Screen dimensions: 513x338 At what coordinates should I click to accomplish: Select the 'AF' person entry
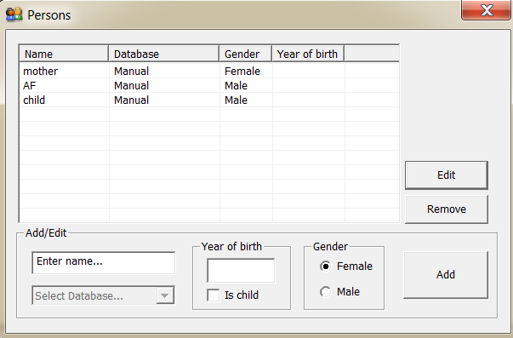pyautogui.click(x=29, y=85)
